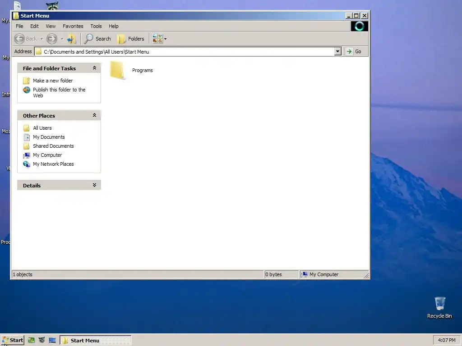Click the Shared Documents folder icon
The image size is (462, 346).
(27, 146)
